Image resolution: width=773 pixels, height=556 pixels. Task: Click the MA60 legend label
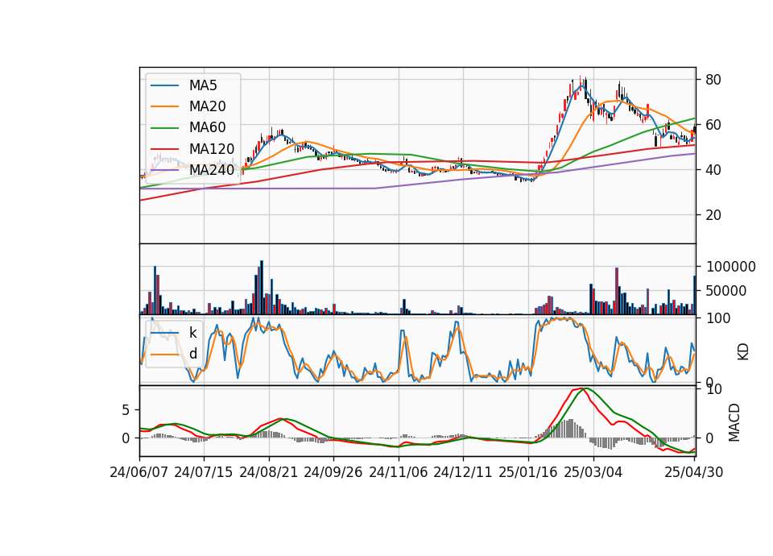pyautogui.click(x=207, y=127)
